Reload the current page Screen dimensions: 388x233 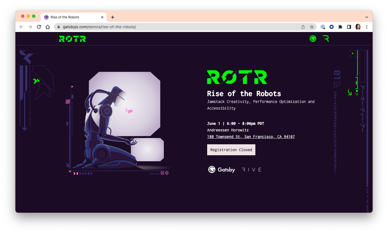[39, 27]
